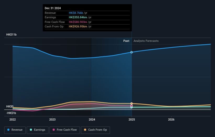Click the HK$0 y-axis label
215x137 pixels.
point(10,106)
